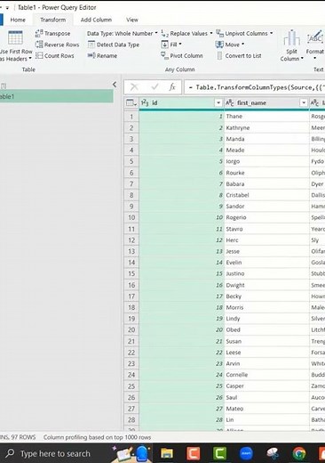The image size is (325, 463).
Task: Click the Move column icon
Action: (x=219, y=45)
